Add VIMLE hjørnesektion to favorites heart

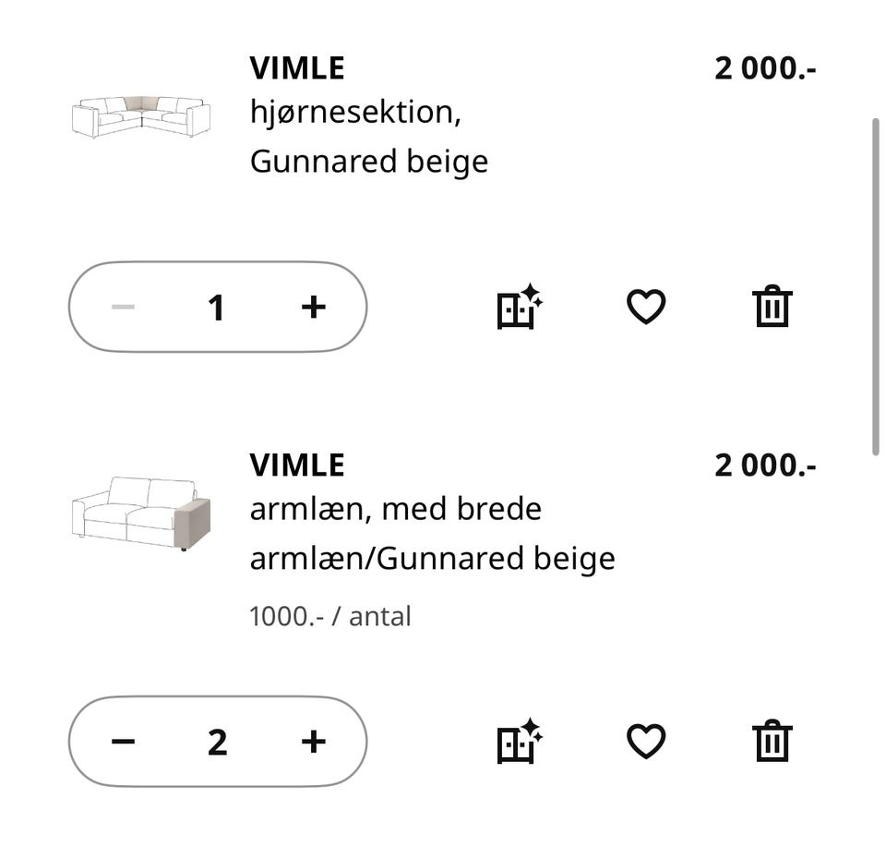(x=646, y=308)
